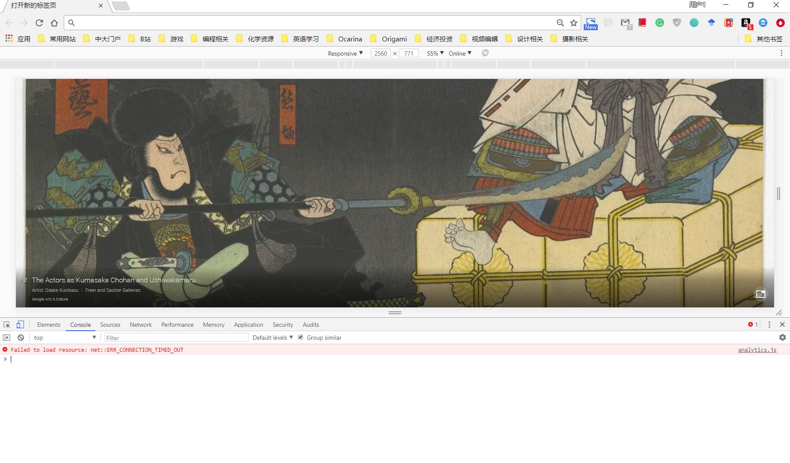Image resolution: width=790 pixels, height=463 pixels.
Task: Open the 常用网站 bookmark folder
Action: point(57,39)
